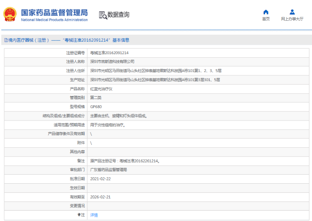
Task: Click 生效日期 label cell
Action: coord(46,188)
